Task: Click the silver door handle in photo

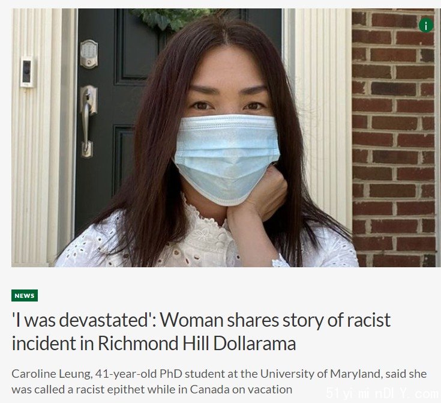Action: coord(88,121)
